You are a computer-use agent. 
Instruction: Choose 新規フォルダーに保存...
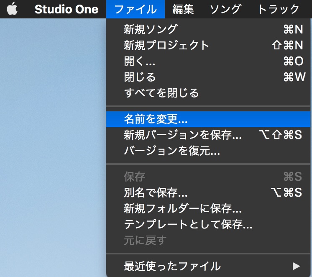pyautogui.click(x=183, y=208)
